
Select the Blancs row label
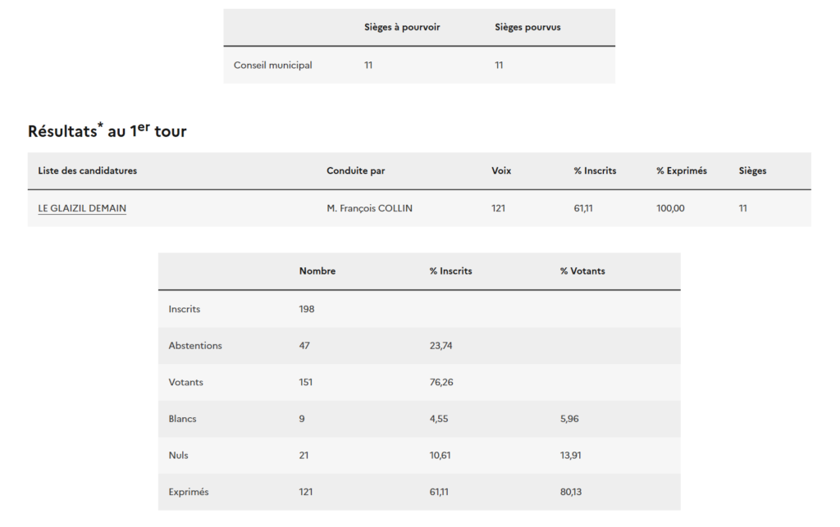coord(182,419)
